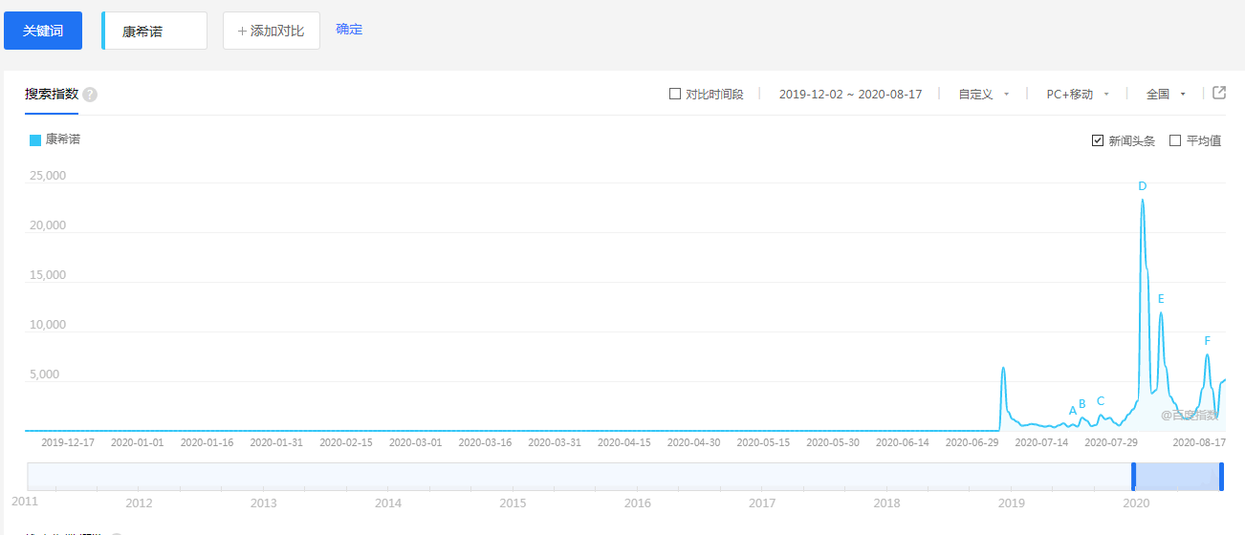Click the 2020-08-17 date axis label
The image size is (1245, 535).
coord(1199,442)
